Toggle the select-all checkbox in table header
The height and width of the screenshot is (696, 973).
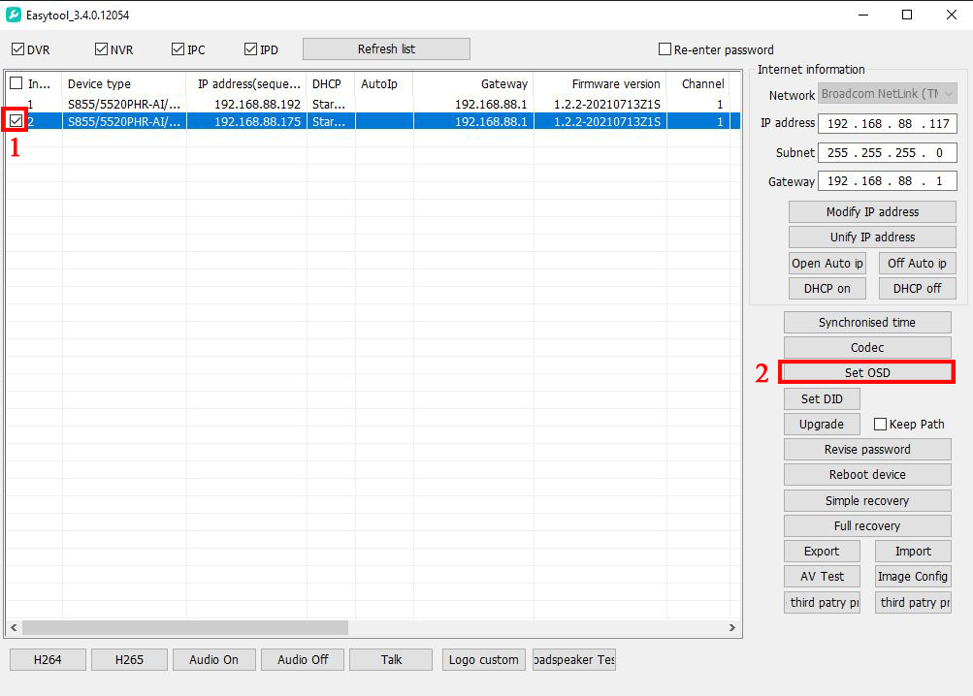tap(16, 84)
